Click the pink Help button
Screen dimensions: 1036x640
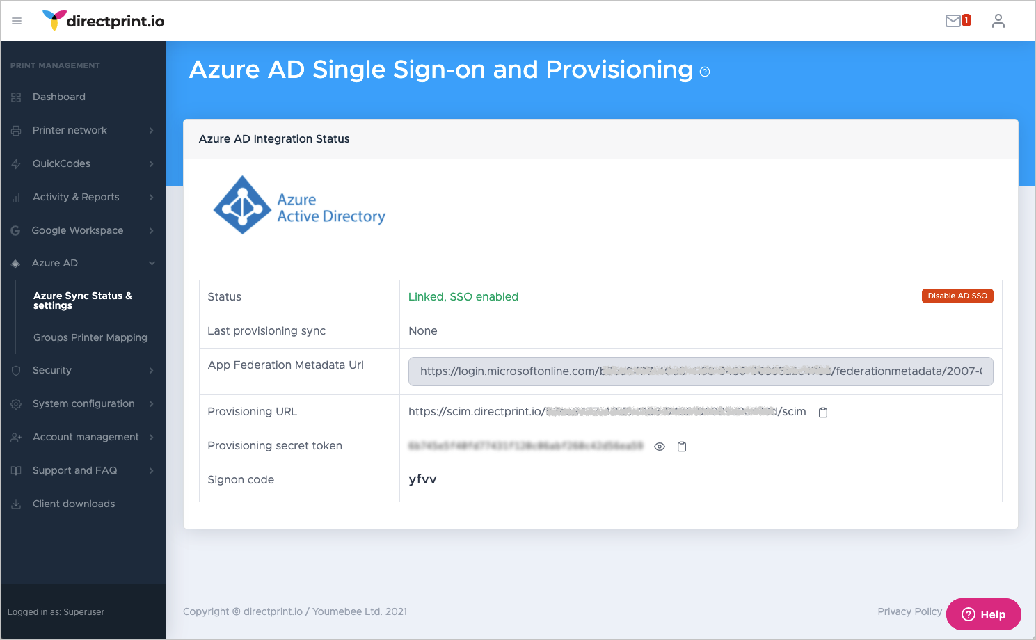[984, 614]
